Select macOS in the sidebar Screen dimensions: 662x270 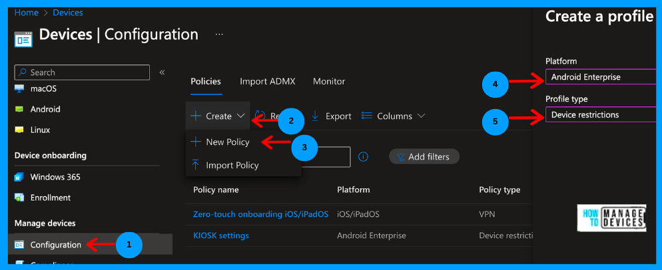pos(43,88)
